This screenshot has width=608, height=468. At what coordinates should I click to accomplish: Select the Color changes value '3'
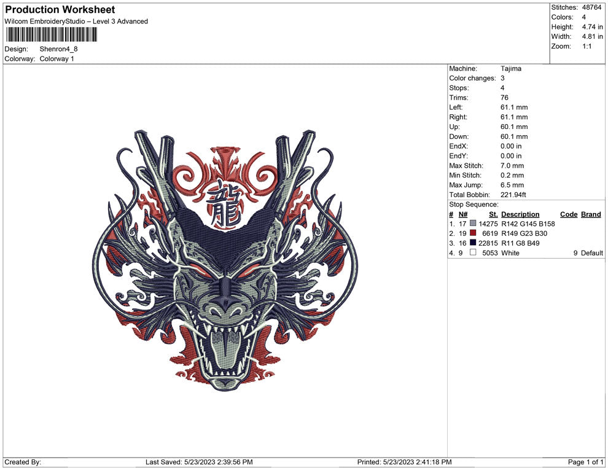point(502,78)
